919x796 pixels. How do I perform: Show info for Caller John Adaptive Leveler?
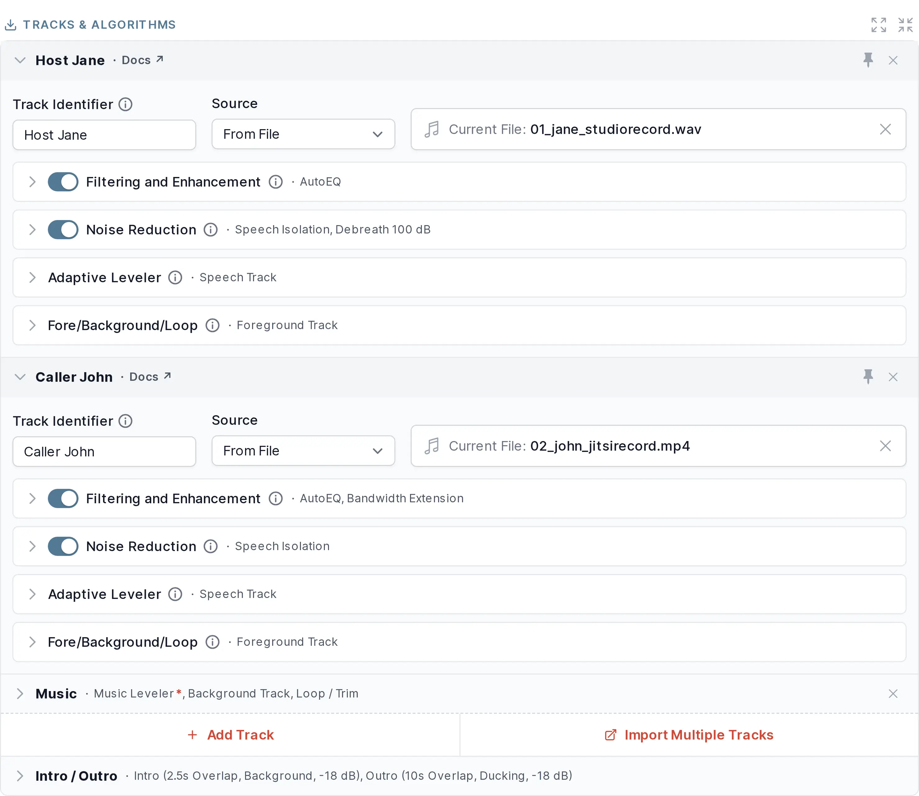tap(175, 594)
